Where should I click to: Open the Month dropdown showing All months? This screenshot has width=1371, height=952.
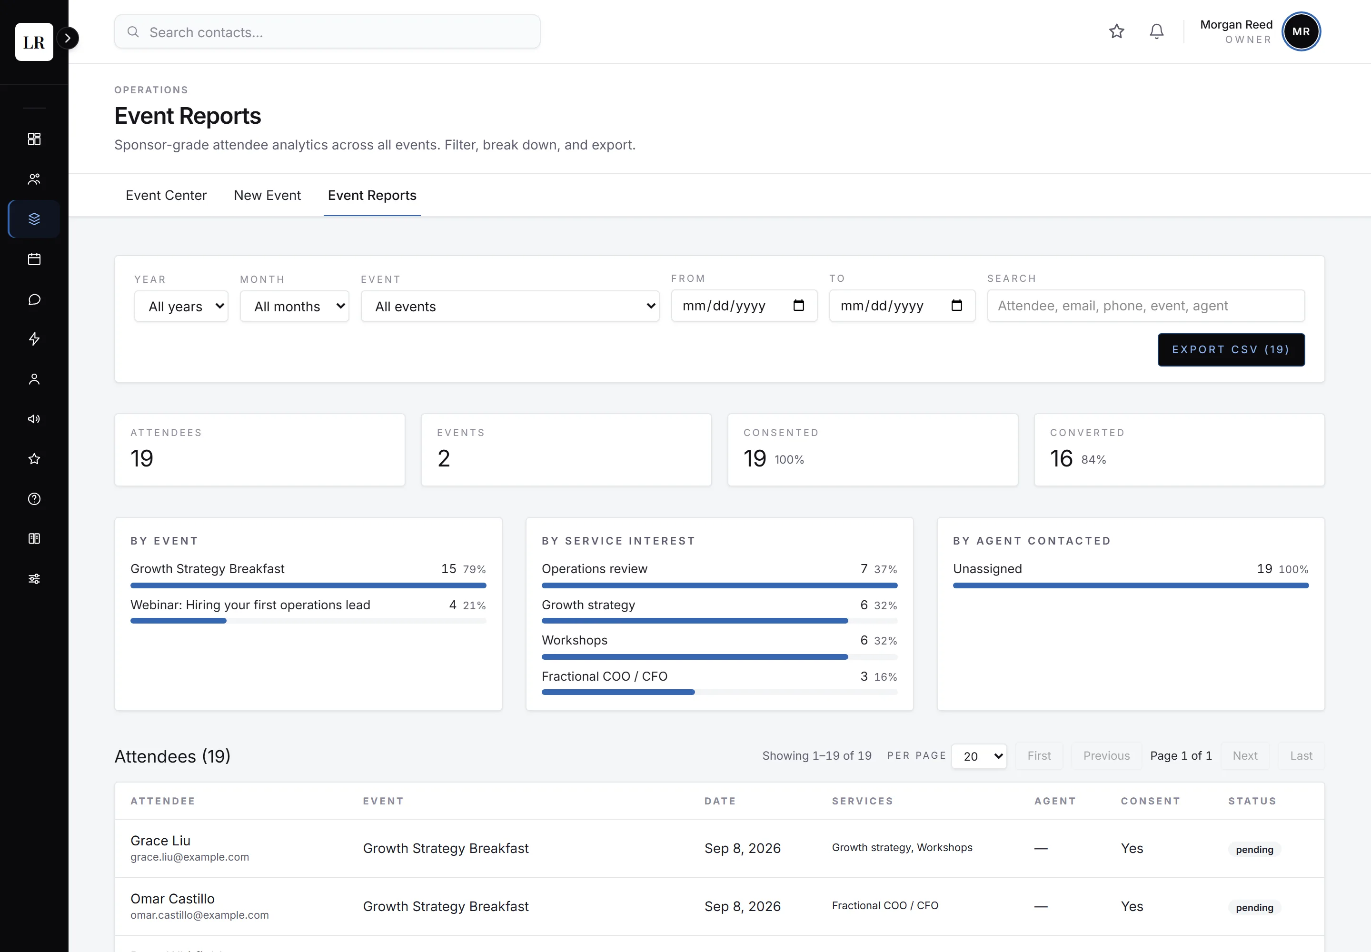(294, 306)
